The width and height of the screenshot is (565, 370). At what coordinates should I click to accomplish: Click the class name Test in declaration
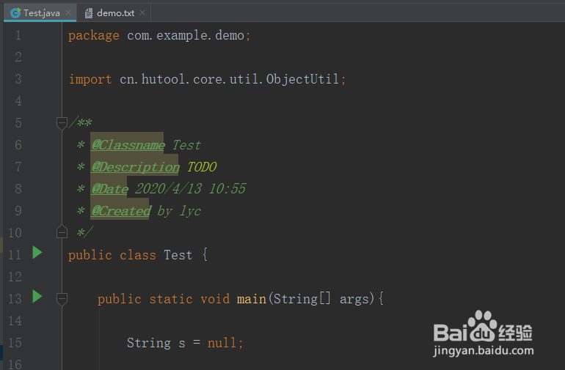coord(178,255)
